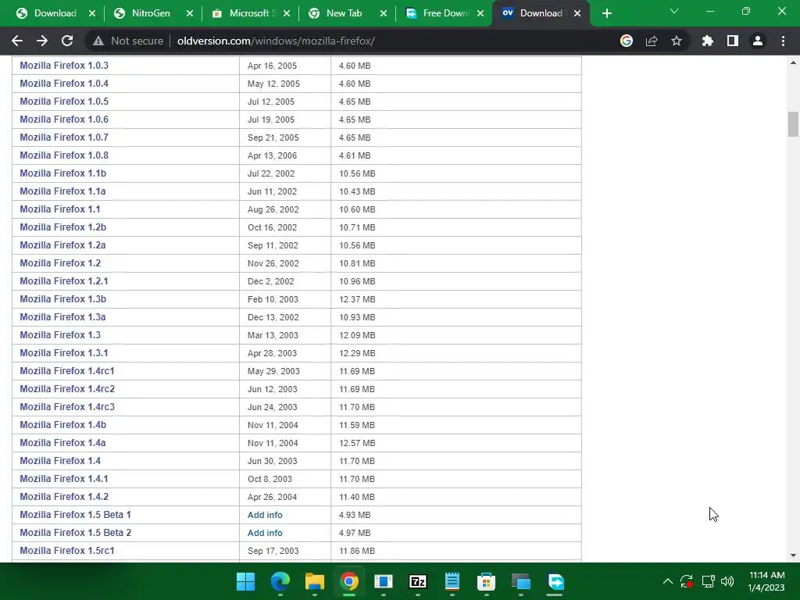This screenshot has height=600, width=800.
Task: Open the 7-Zip taskbar icon
Action: 418,581
